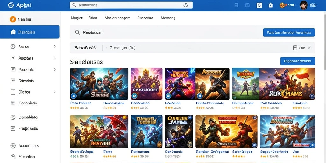Open the Pone Tredtah game title link

pyautogui.click(x=81, y=103)
